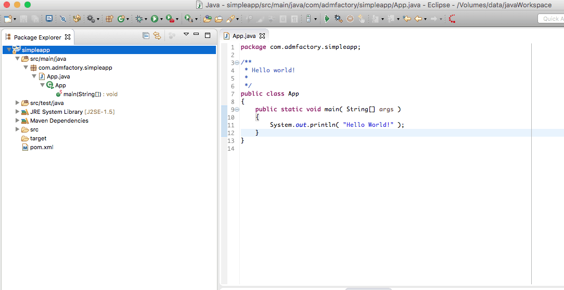Click the Open Task folder icon

[219, 19]
